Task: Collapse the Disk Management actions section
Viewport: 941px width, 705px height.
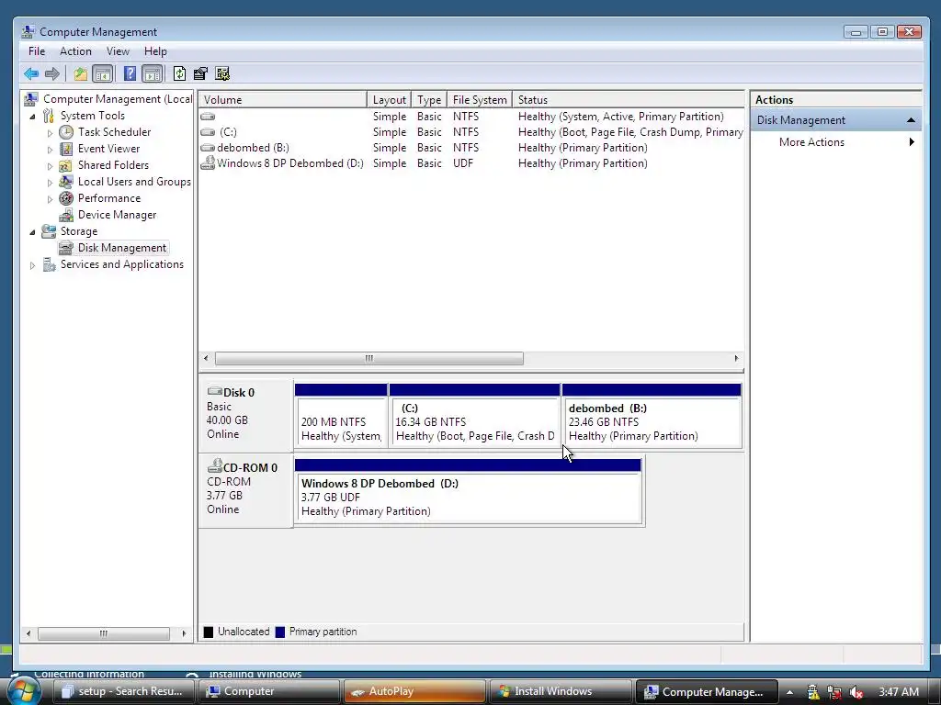Action: tap(911, 120)
